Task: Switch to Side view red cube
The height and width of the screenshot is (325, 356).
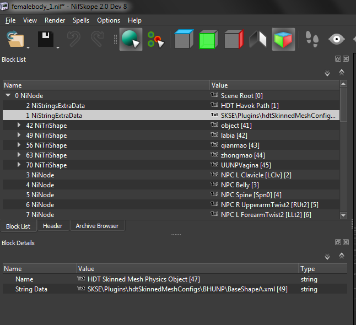Action: [x=234, y=39]
